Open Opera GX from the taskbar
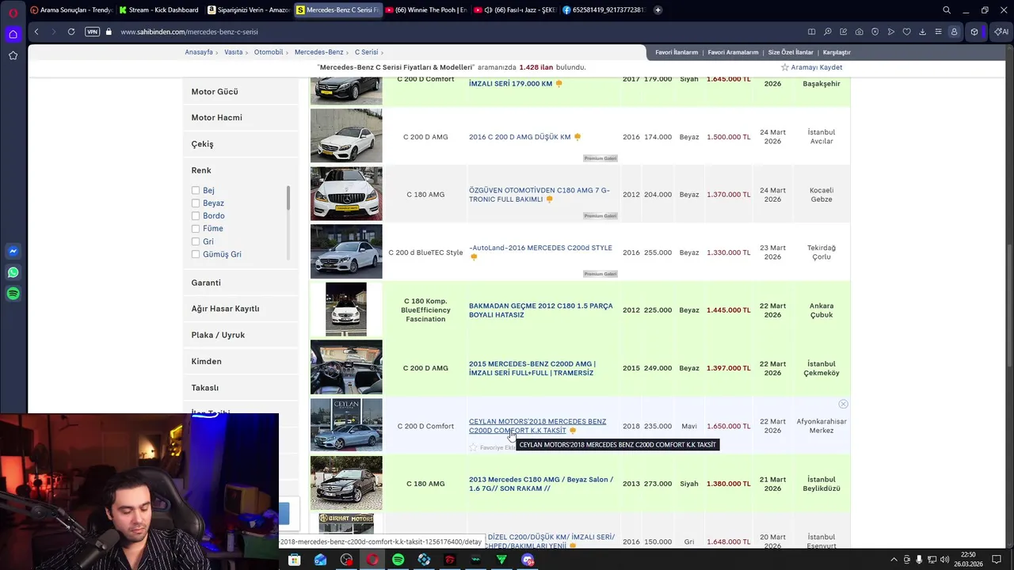Screen dimensions: 1014x570 pyautogui.click(x=372, y=560)
